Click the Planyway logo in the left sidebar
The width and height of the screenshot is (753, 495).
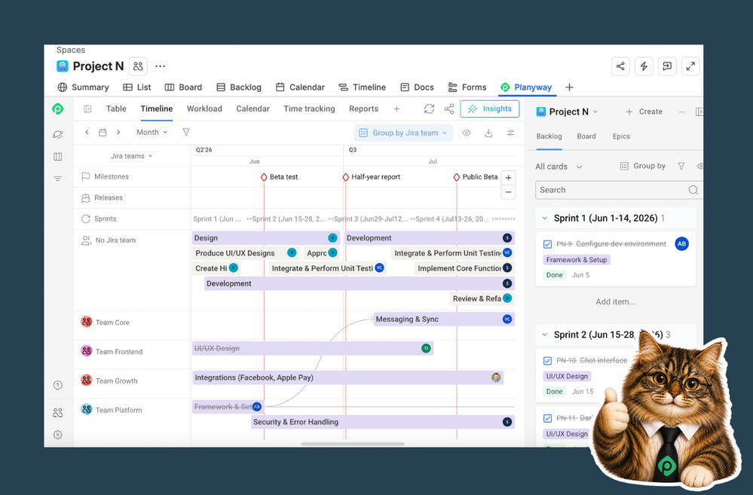click(x=57, y=109)
